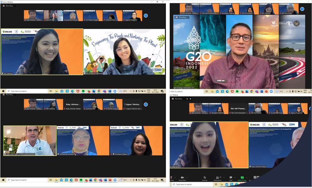This screenshot has height=188, width=312.
Task: Open Mail app in the 29°C taskbar
Action: tap(62, 91)
